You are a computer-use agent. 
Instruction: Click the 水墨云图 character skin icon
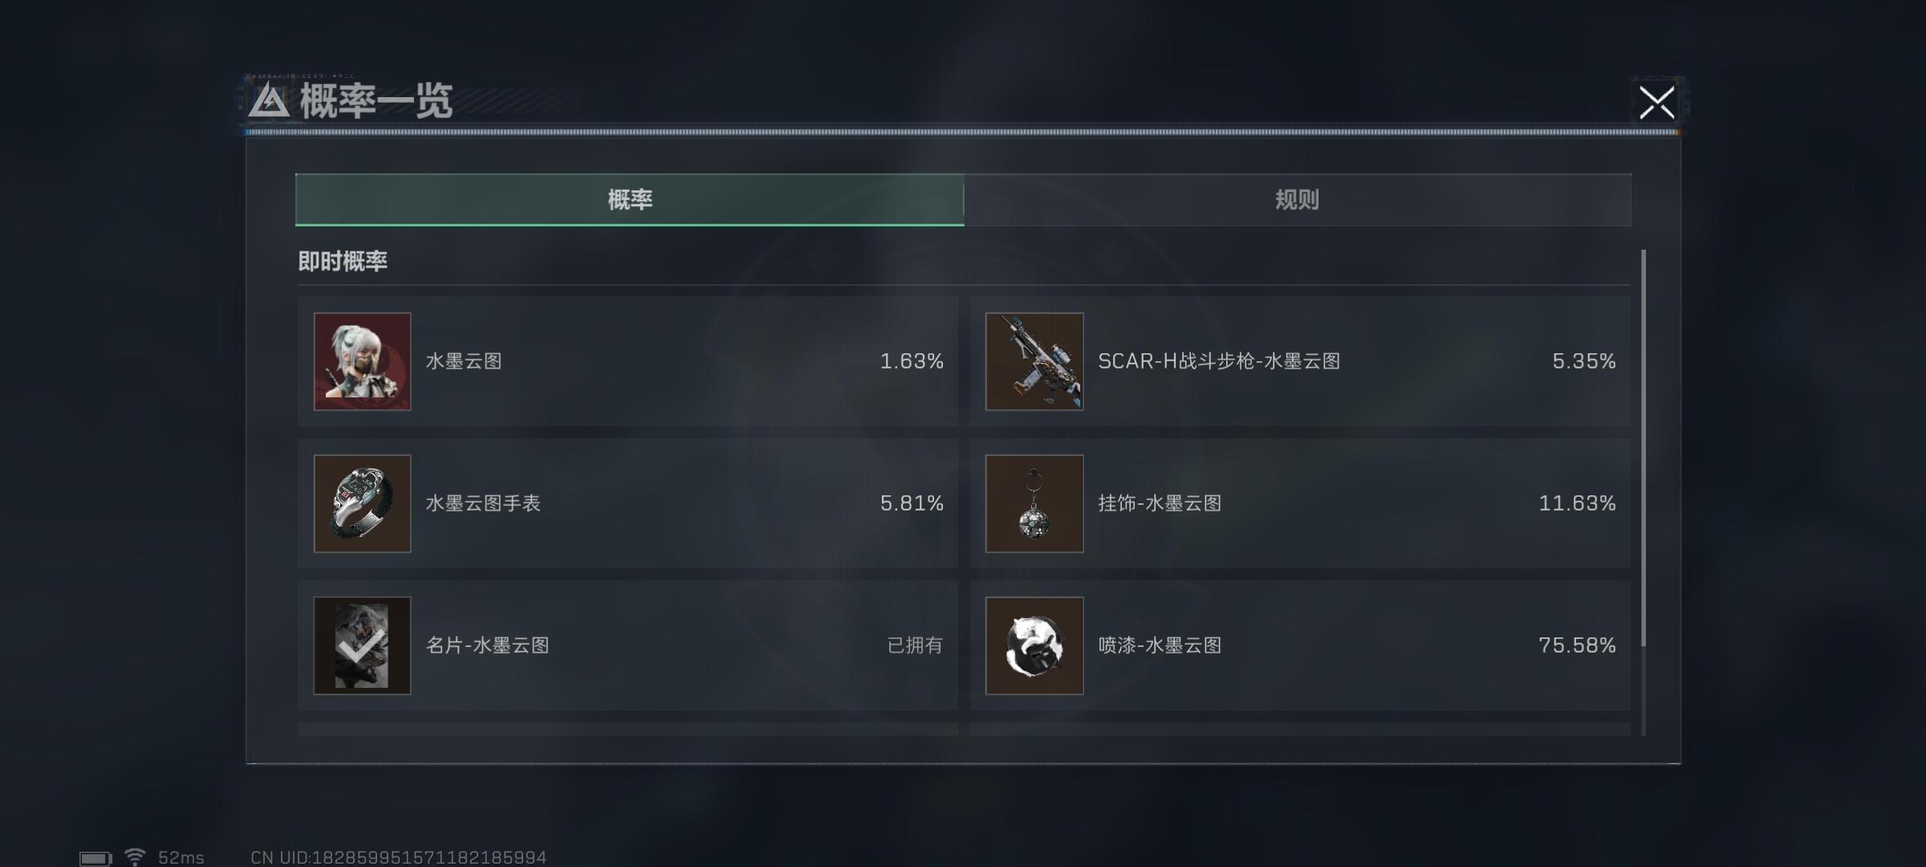362,361
